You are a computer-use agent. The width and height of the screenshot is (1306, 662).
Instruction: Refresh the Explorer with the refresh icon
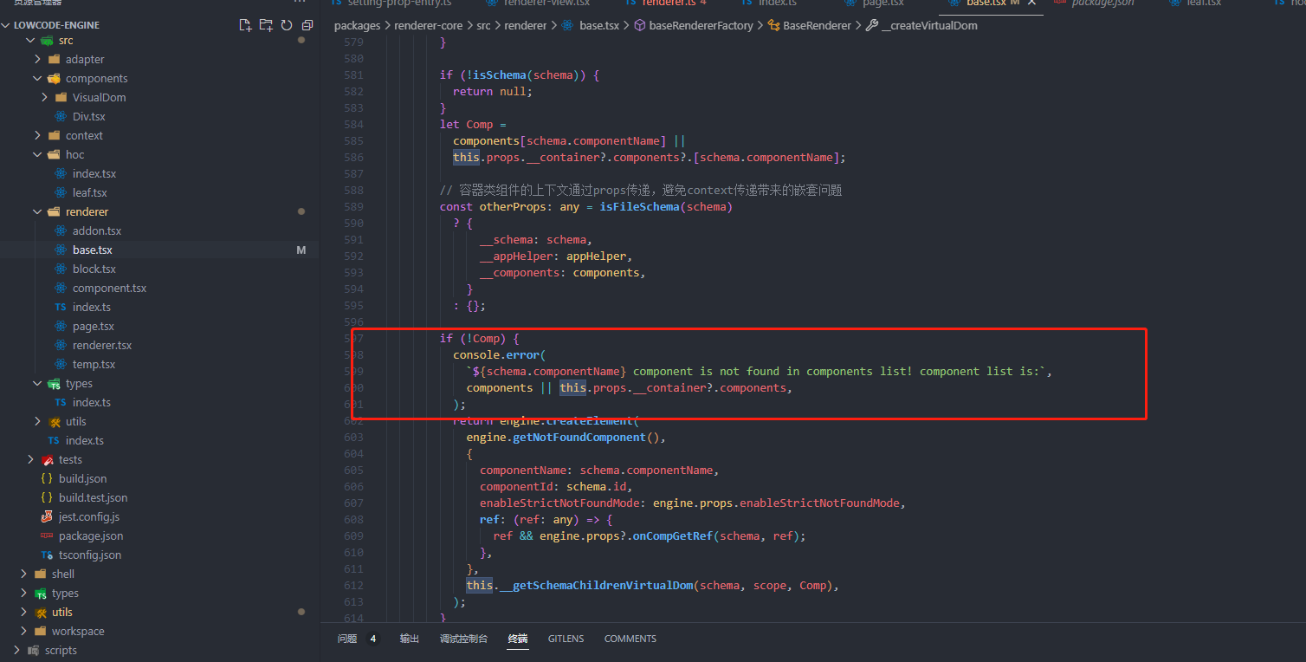tap(287, 25)
